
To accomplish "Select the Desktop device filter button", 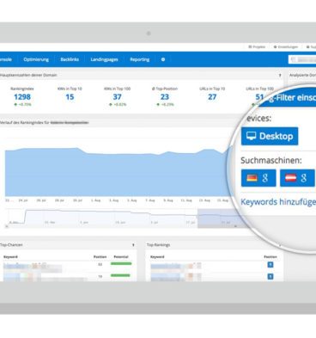I will (270, 136).
